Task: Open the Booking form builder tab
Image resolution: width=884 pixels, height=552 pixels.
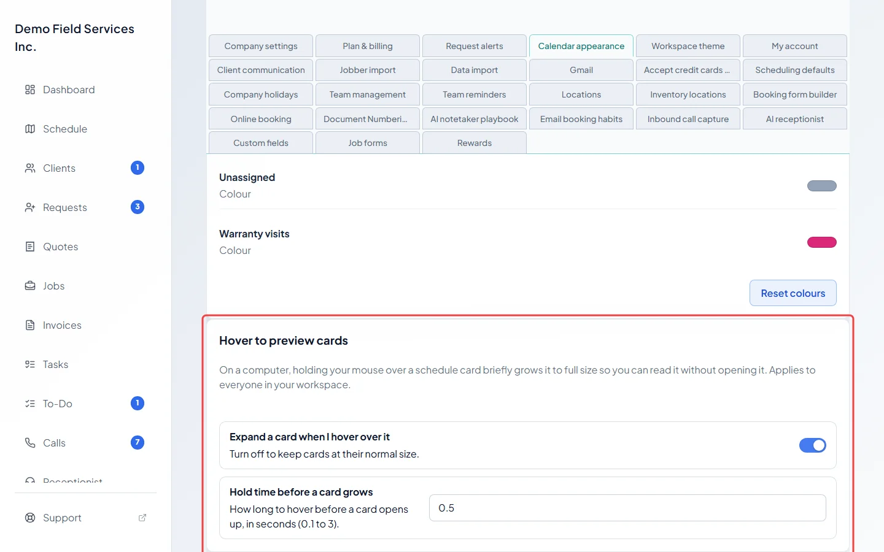Action: [795, 94]
